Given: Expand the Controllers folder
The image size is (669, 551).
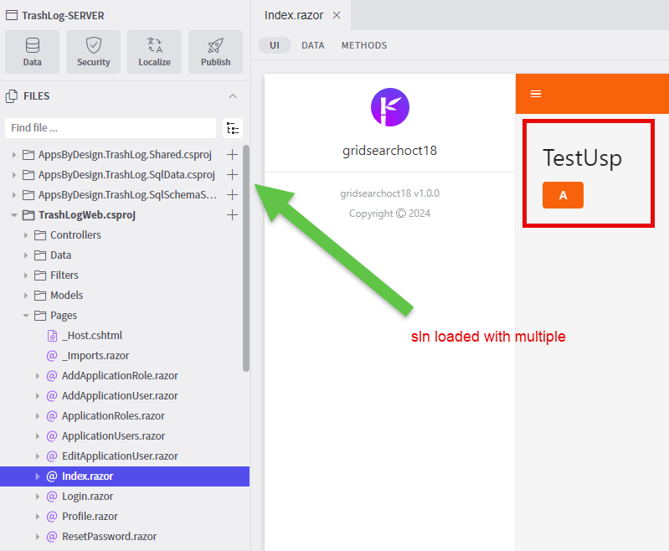Looking at the screenshot, I should 26,235.
